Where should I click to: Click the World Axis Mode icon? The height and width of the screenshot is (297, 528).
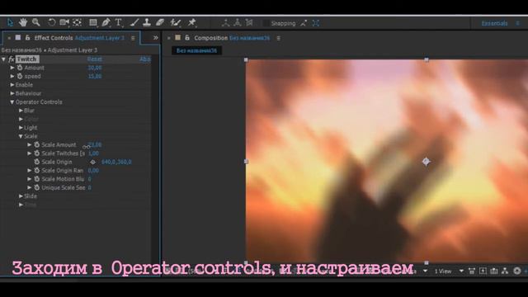238,23
